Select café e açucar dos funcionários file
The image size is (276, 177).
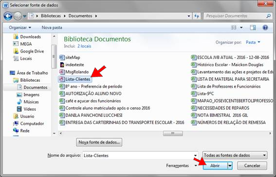[90, 101]
